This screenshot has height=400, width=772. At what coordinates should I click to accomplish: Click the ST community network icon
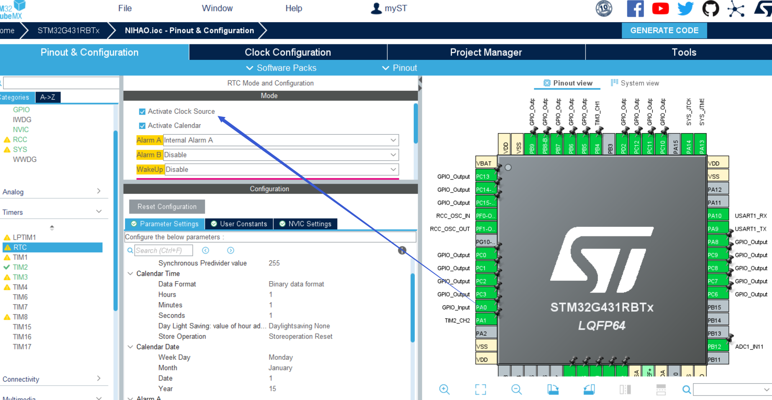tap(736, 9)
